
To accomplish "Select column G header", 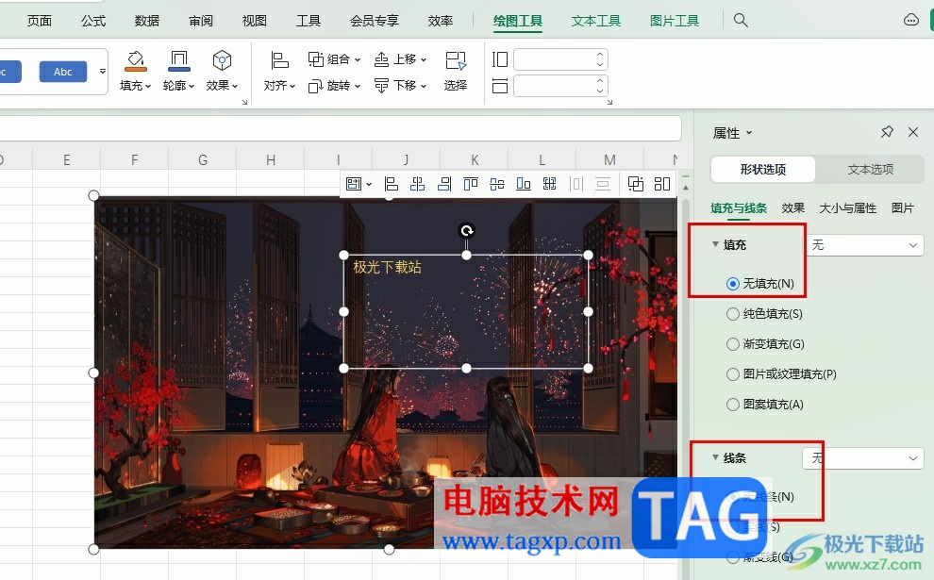I will [203, 159].
